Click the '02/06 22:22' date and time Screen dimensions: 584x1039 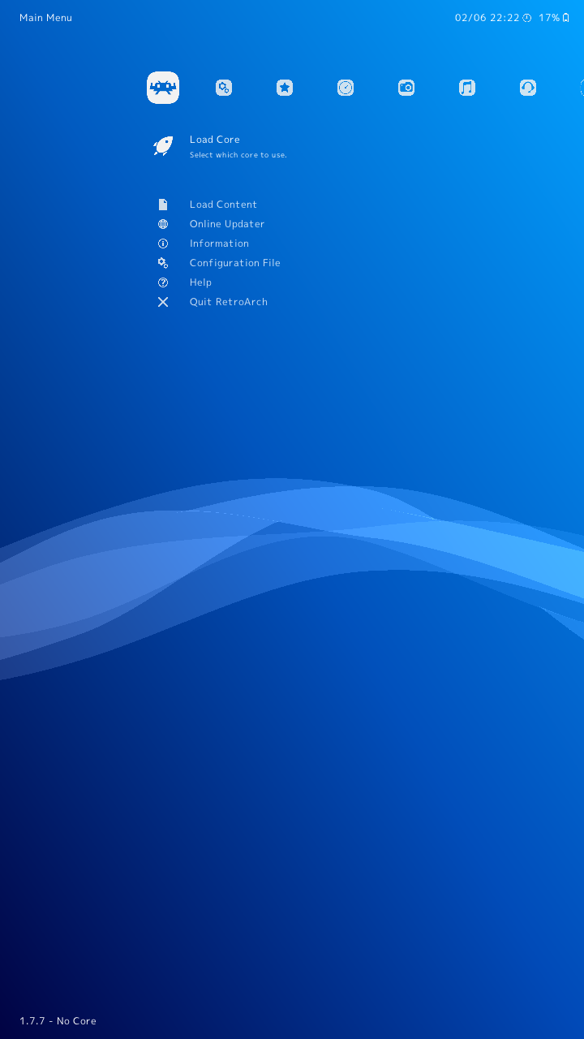[487, 18]
